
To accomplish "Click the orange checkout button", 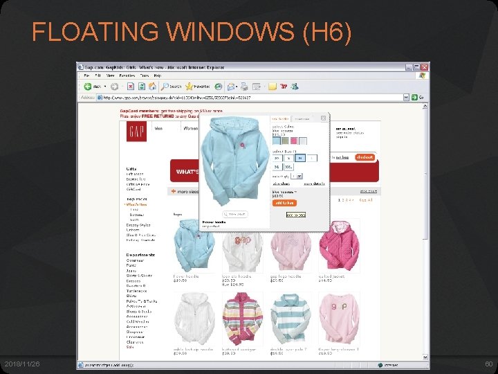I will (x=365, y=157).
